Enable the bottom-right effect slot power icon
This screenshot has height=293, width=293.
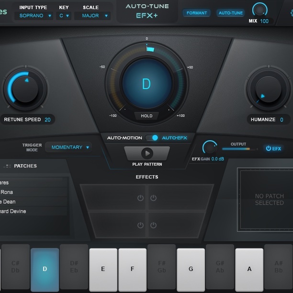click(153, 225)
